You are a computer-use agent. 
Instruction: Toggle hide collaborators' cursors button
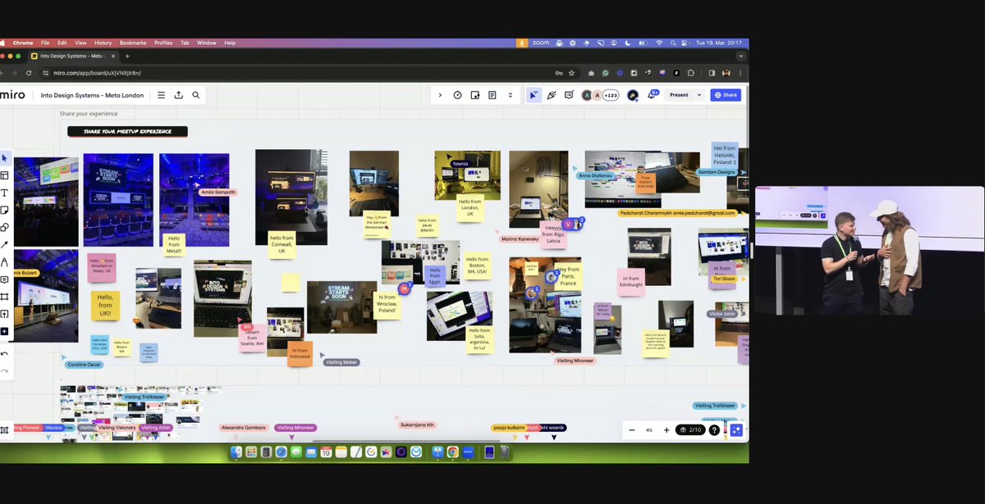click(x=534, y=95)
